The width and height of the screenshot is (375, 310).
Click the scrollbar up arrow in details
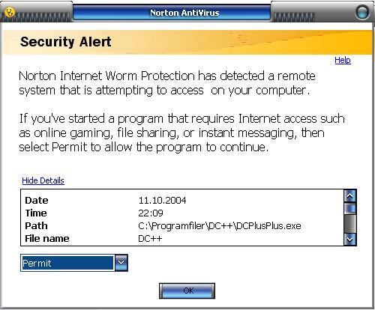350,196
